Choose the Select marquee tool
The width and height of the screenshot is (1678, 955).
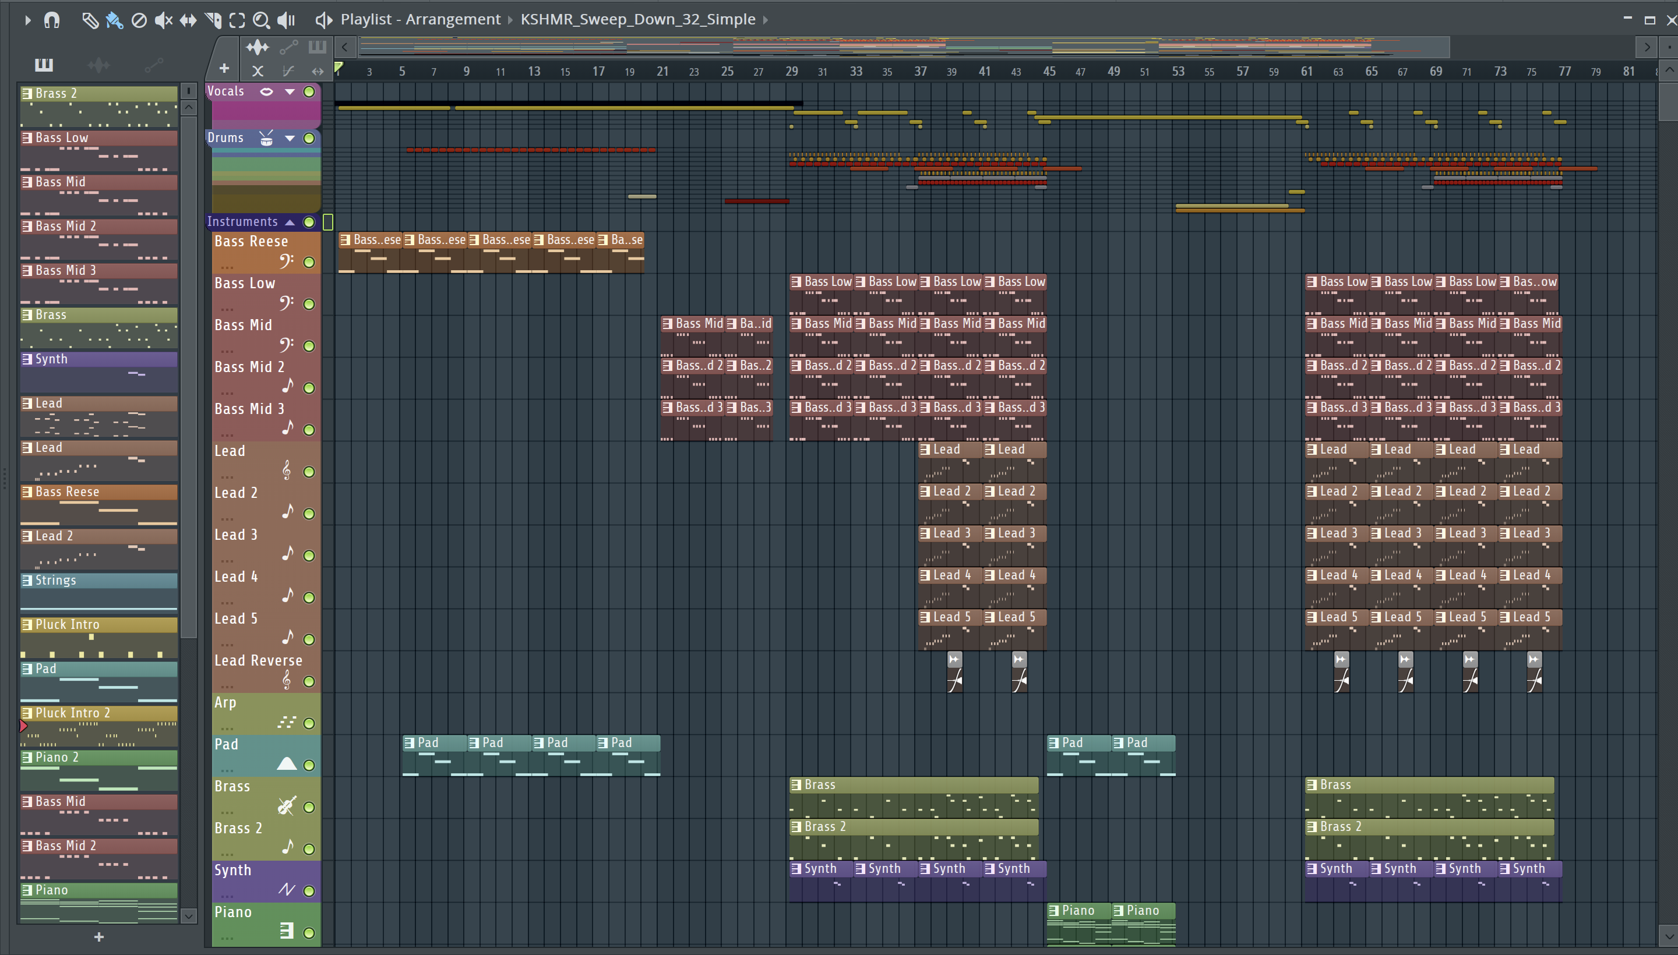click(x=237, y=20)
